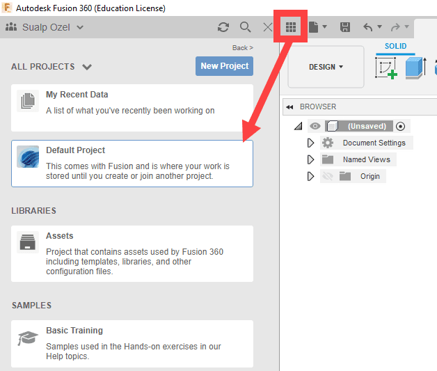437x371 pixels.
Task: Expand the Named Views tree node
Action: pos(311,159)
